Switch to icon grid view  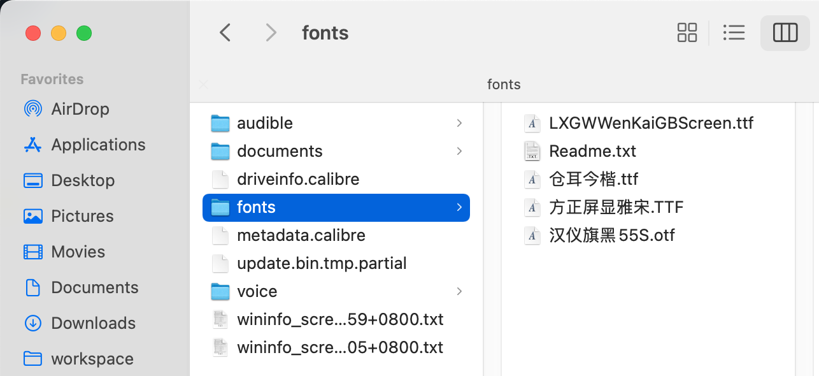pos(687,33)
